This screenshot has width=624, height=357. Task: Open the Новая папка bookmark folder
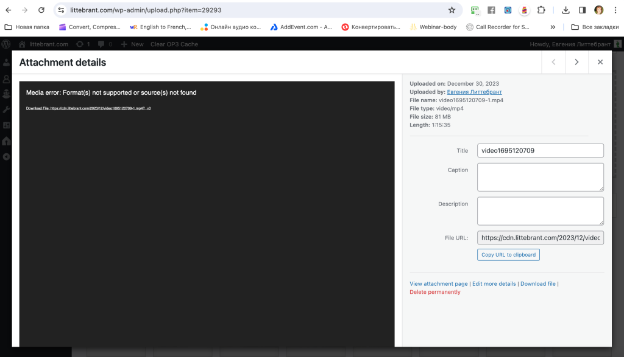tap(27, 27)
